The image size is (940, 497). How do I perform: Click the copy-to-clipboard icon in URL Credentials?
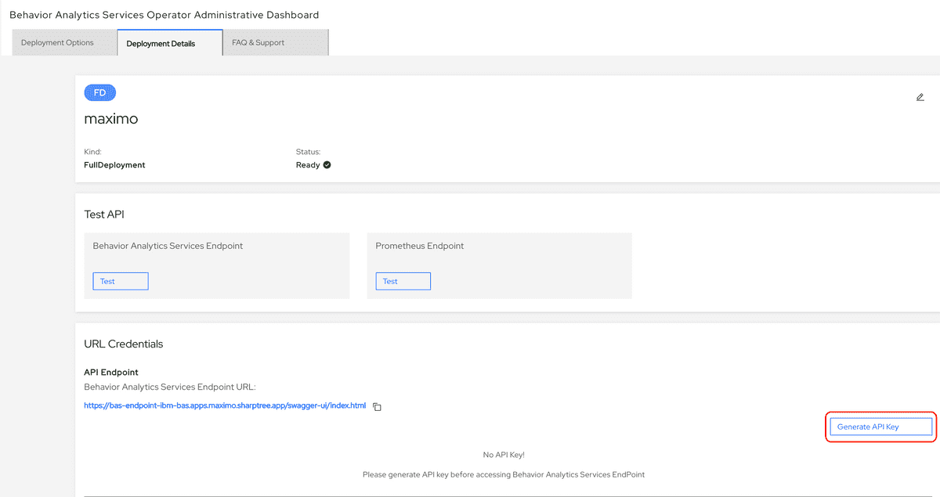[377, 406]
